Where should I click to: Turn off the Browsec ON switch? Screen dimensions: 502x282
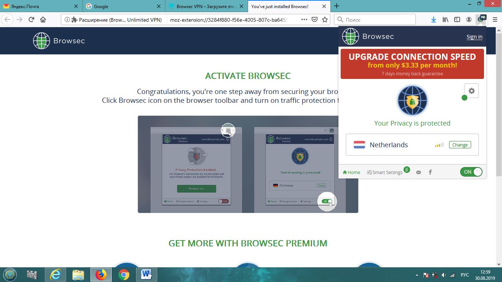[x=471, y=172]
